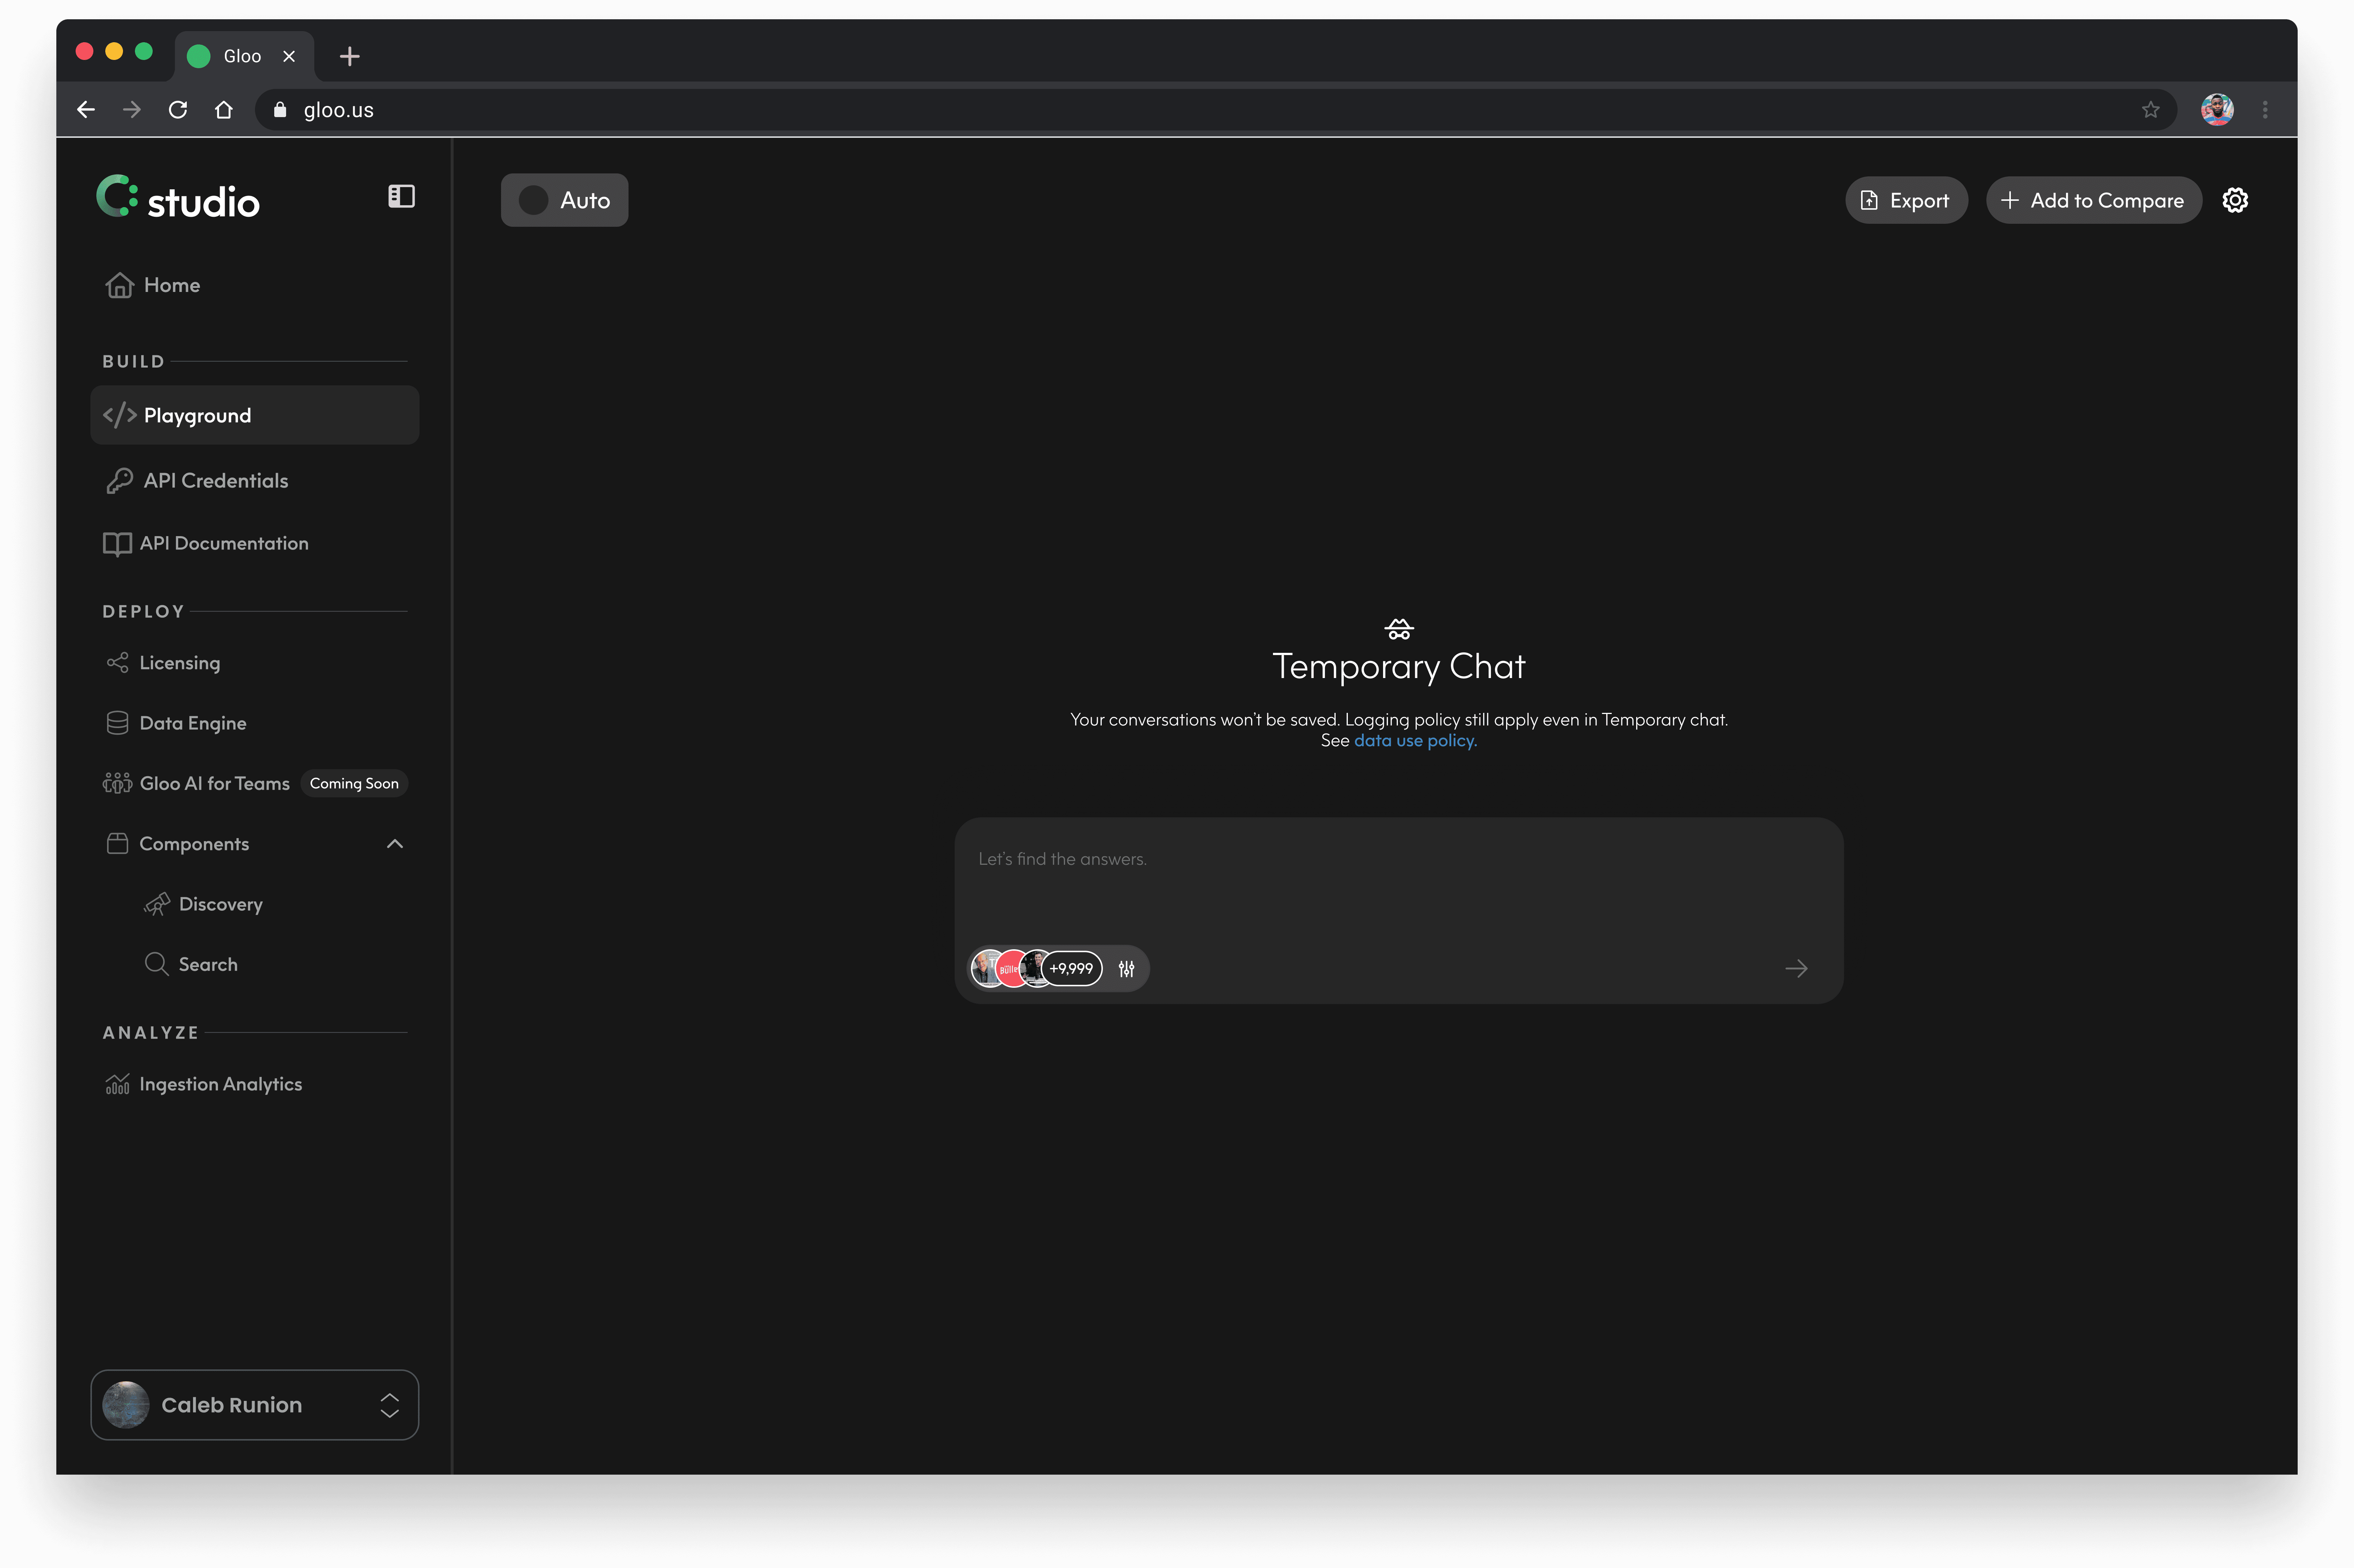Image resolution: width=2354 pixels, height=1568 pixels.
Task: Focus the "Let's find the answers" input
Action: coord(1397,880)
